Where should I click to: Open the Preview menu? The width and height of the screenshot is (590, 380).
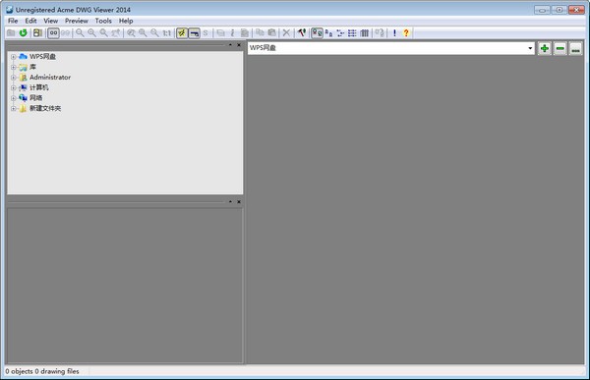coord(77,21)
